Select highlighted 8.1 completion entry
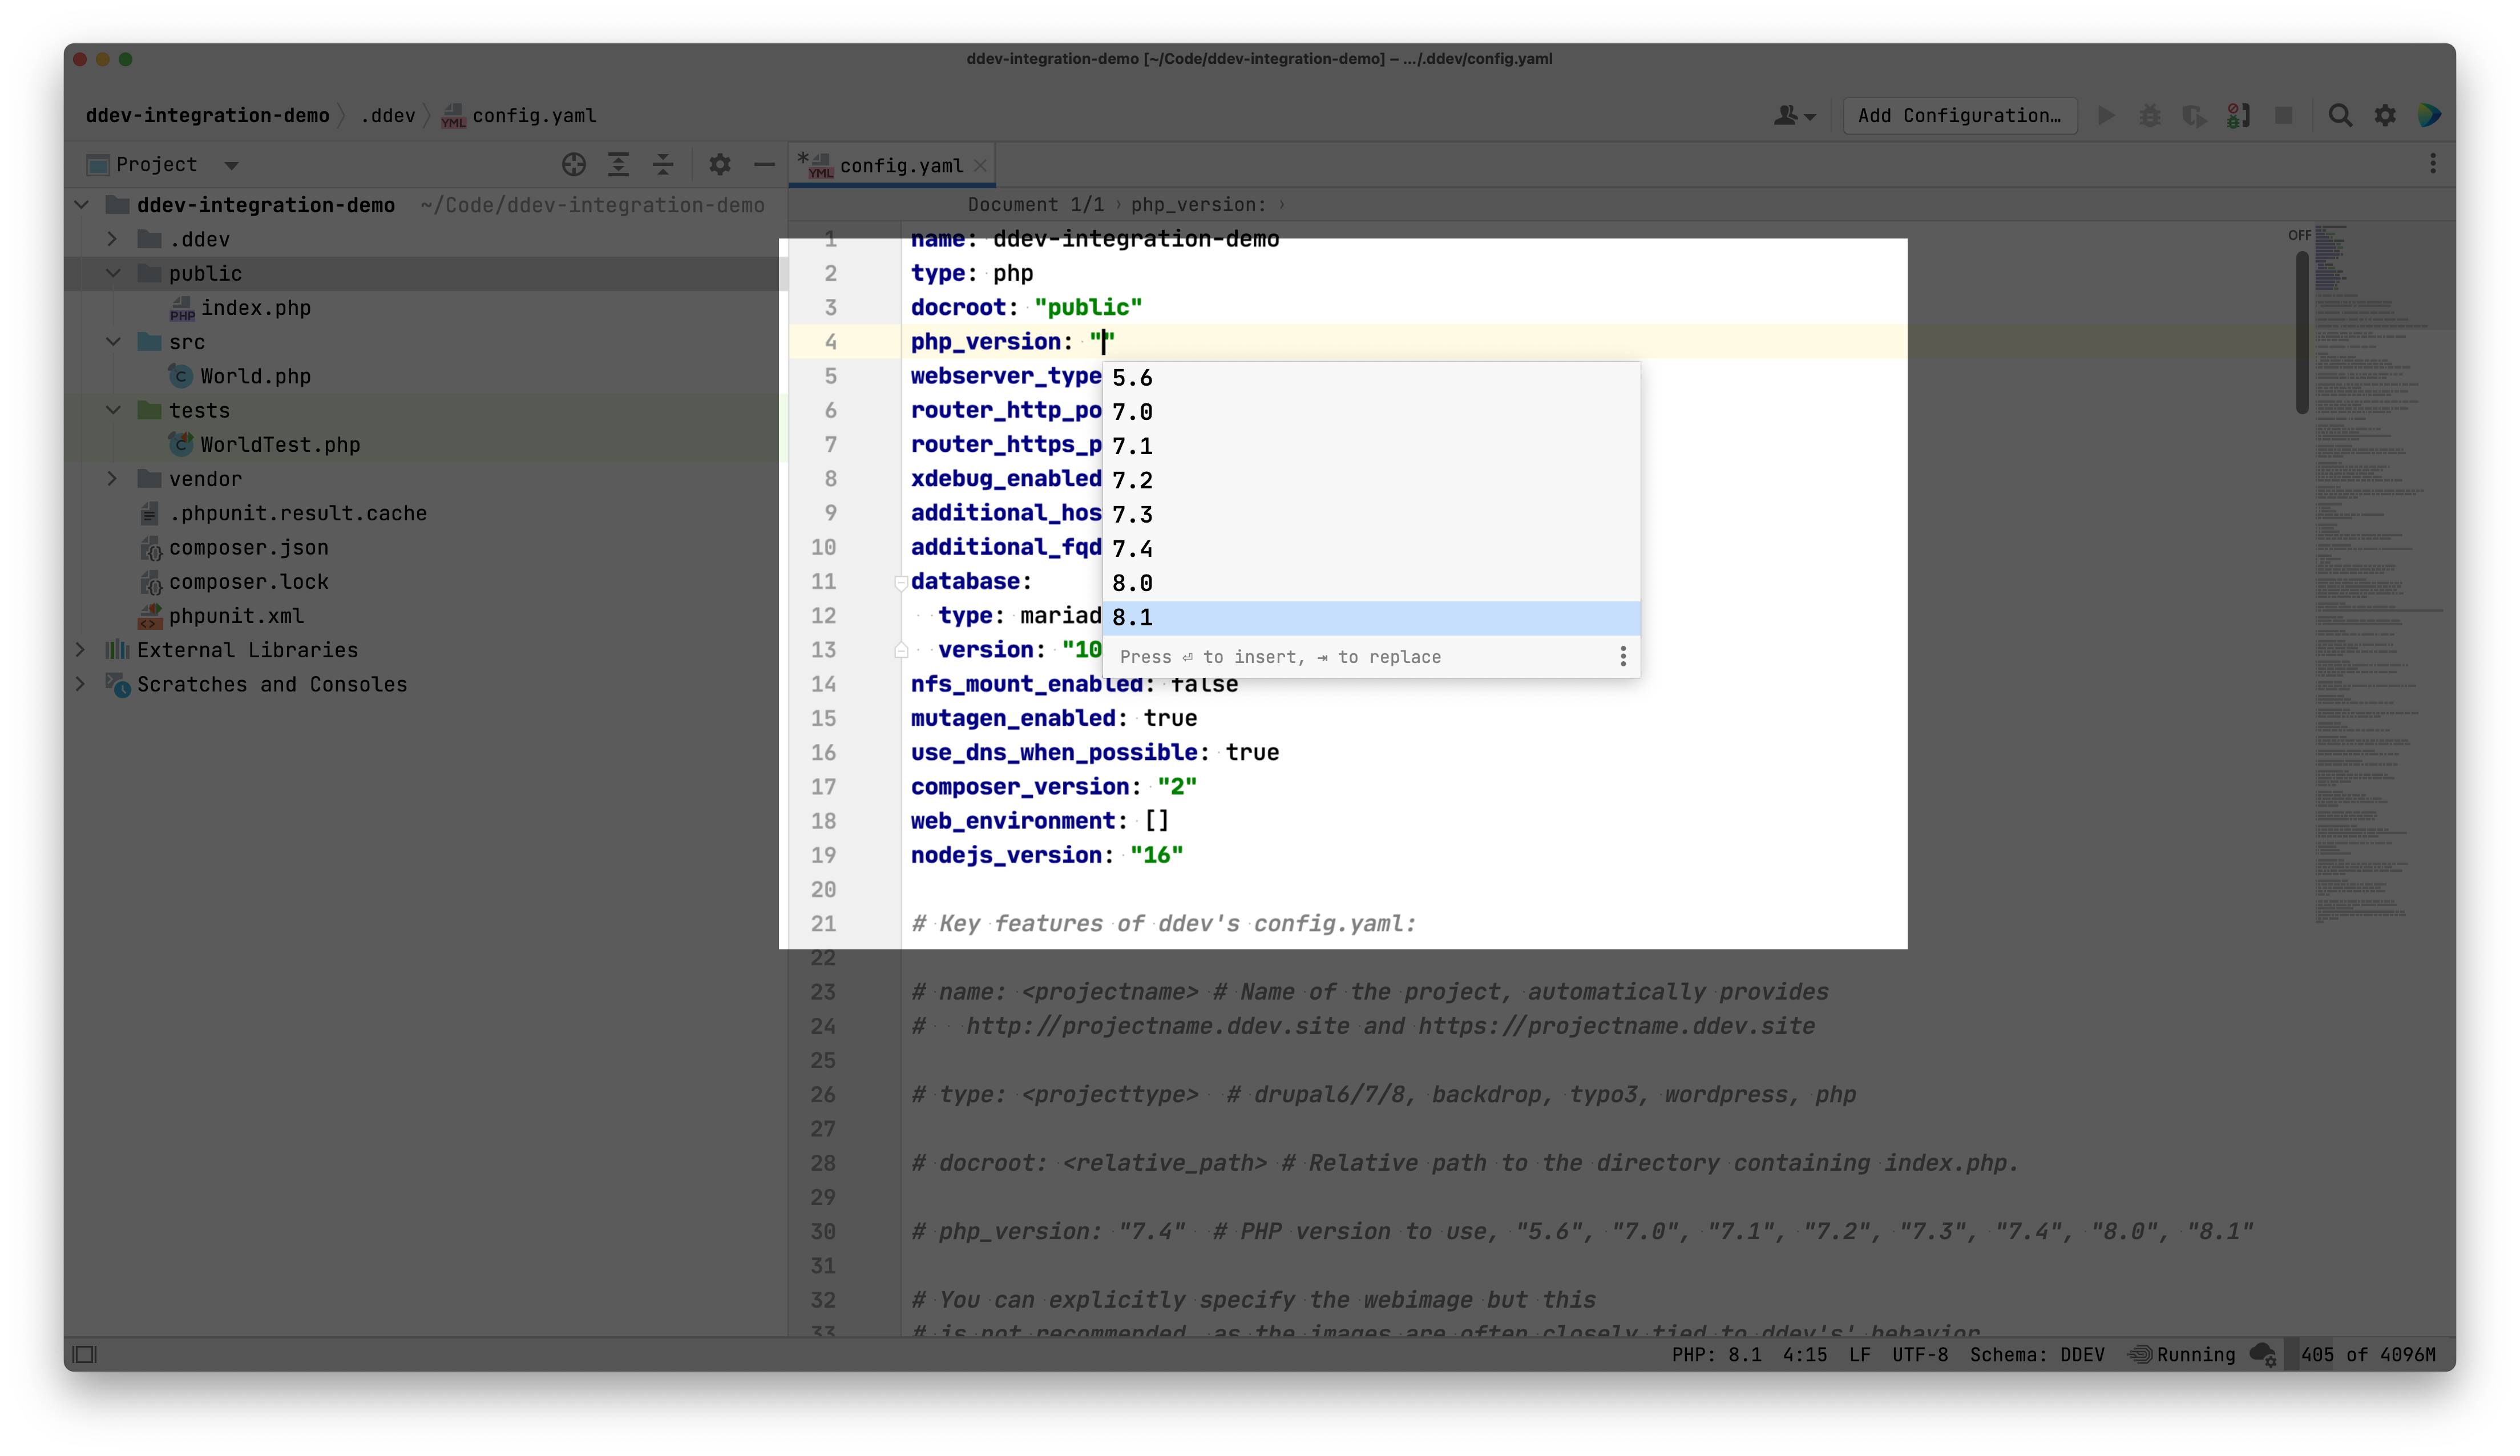Screen dimensions: 2520x1456 tap(1371, 618)
